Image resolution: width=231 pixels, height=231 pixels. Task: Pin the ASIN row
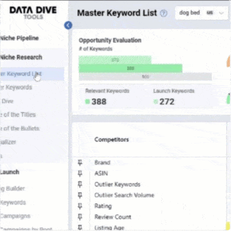coord(80,174)
